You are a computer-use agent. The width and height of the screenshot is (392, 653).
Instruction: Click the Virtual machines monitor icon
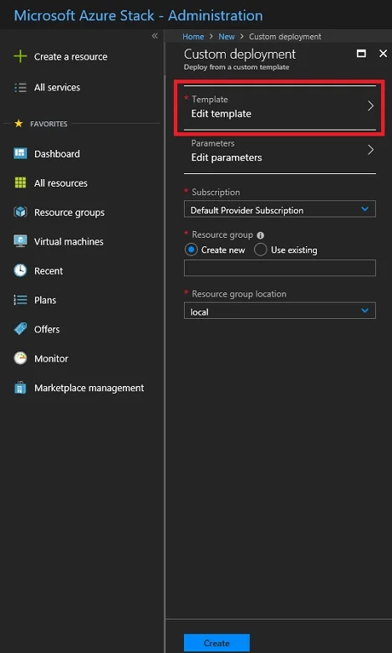point(20,241)
